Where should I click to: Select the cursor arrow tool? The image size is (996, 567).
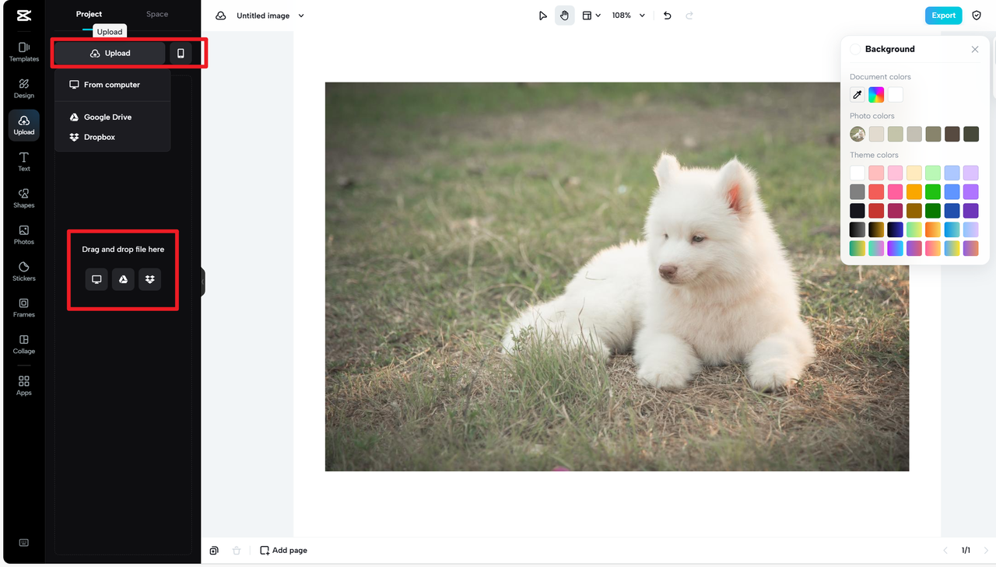tap(543, 15)
